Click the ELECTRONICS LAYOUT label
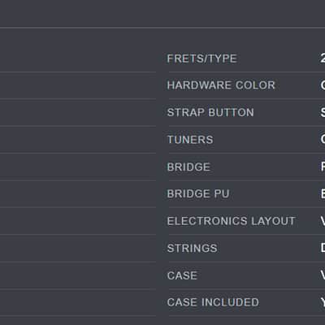Screen dimensions: 325x325 point(231,221)
